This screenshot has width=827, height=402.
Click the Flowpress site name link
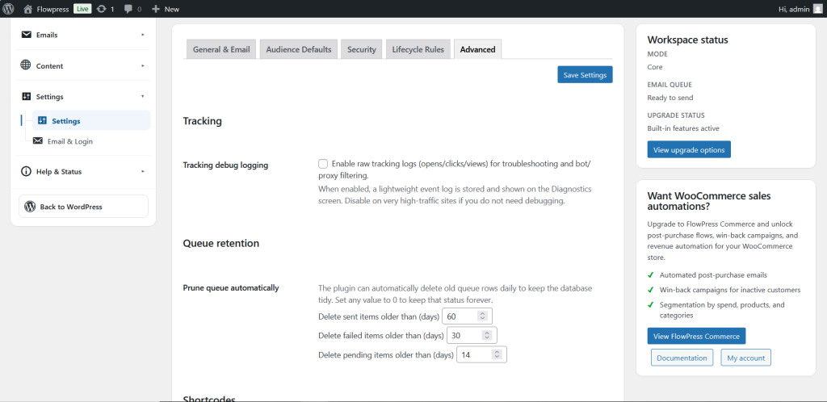click(52, 9)
